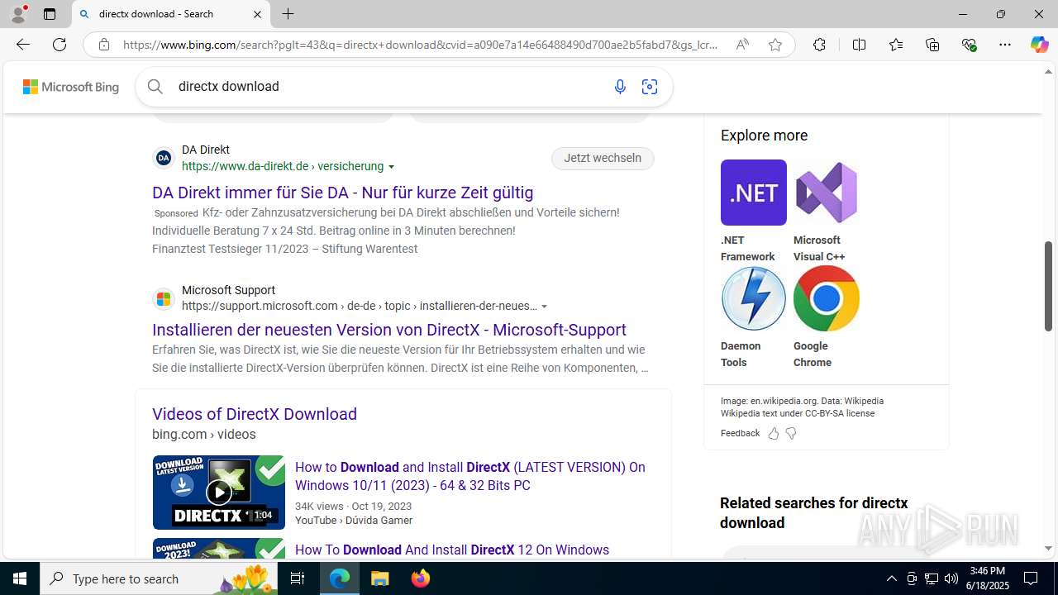This screenshot has height=595, width=1058.
Task: Click the Daemon Tools tile icon
Action: point(754,298)
